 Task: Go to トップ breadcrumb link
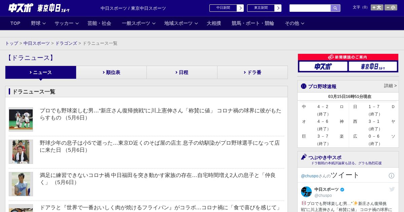pyautogui.click(x=11, y=43)
